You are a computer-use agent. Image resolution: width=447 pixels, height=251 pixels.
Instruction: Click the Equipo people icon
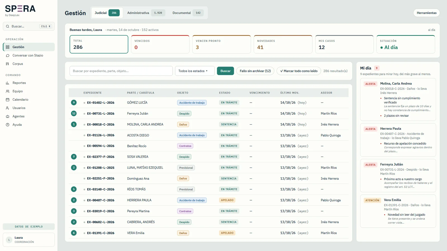[x=8, y=91]
